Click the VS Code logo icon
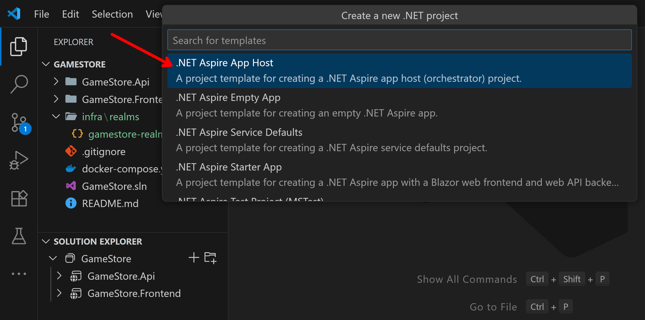The height and width of the screenshot is (320, 645). coord(14,14)
